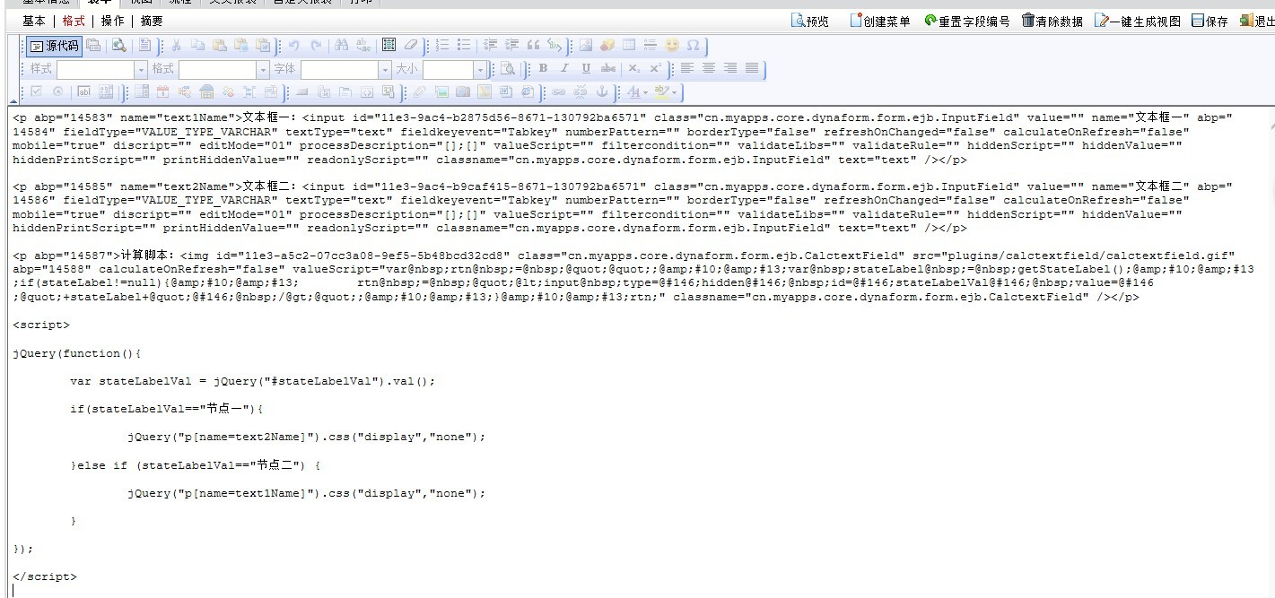Switch to the 摘要 sub-tab
Screen dimensions: 1275x598
[x=152, y=21]
